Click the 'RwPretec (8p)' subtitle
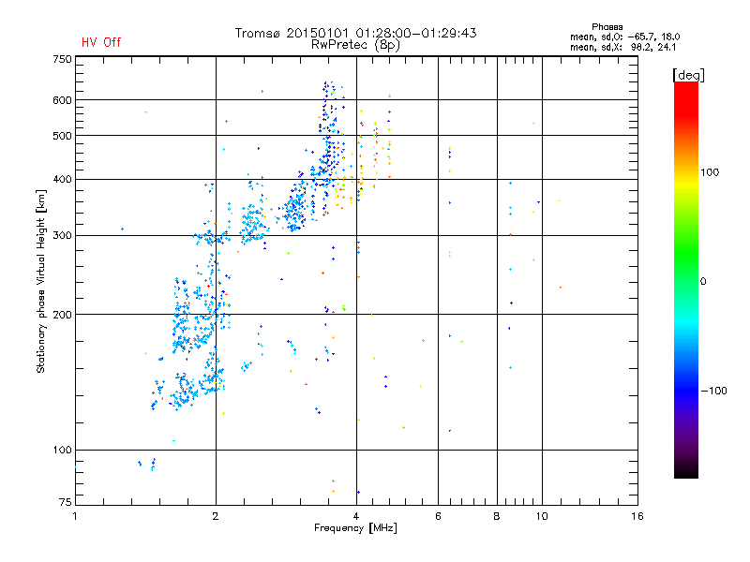The width and height of the screenshot is (750, 562). [x=355, y=45]
